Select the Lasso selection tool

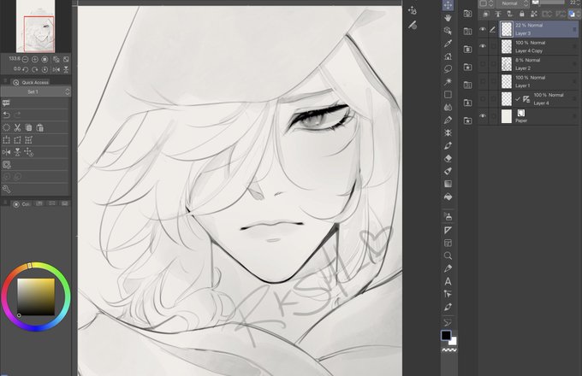tap(448, 69)
